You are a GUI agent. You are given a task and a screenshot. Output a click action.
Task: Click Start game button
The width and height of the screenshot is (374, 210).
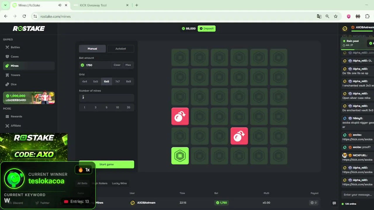click(107, 164)
